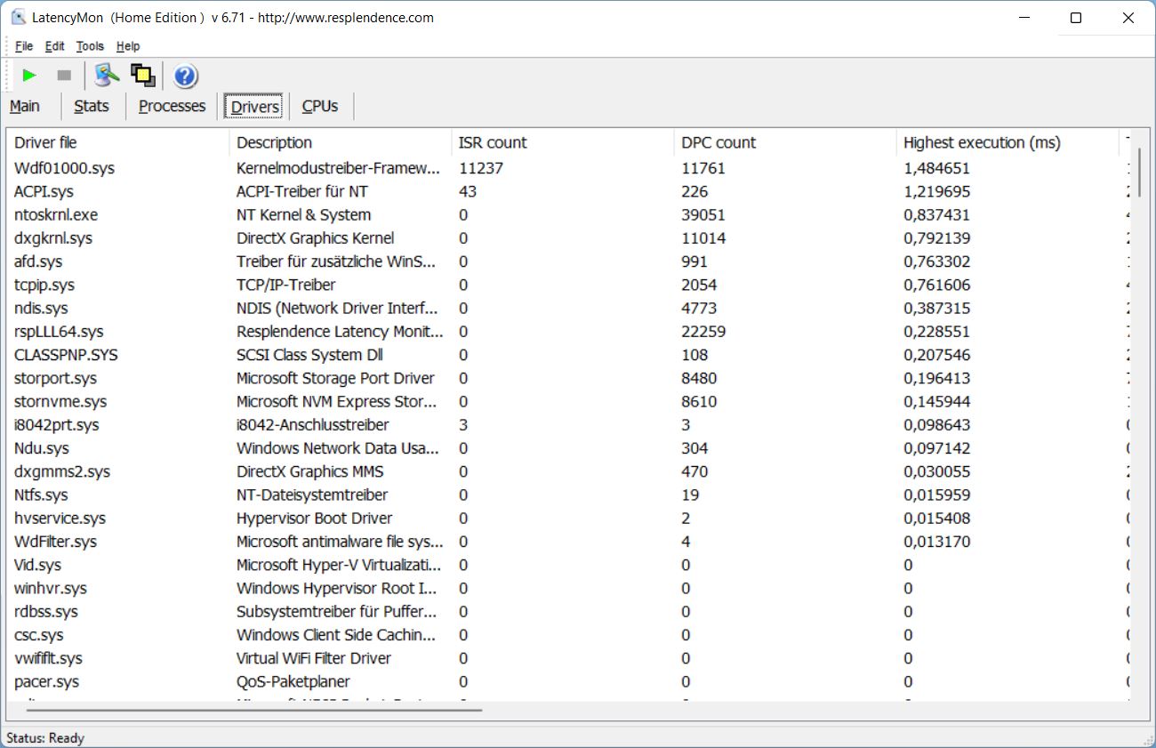Open the options icon in the toolbar
Image resolution: width=1156 pixels, height=748 pixels.
pos(108,76)
